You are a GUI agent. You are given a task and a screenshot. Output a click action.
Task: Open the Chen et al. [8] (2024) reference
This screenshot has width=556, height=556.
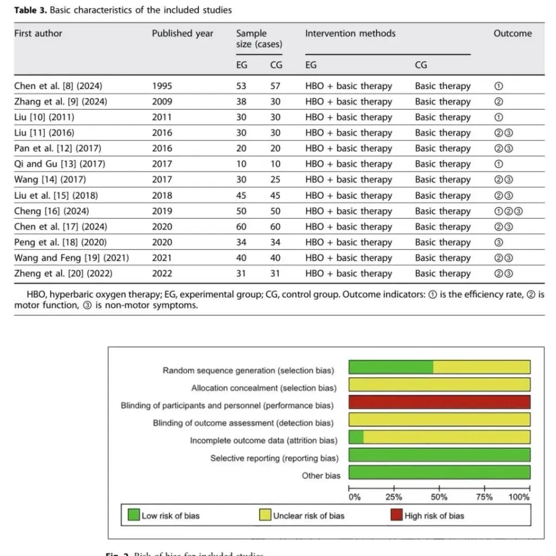click(x=58, y=86)
